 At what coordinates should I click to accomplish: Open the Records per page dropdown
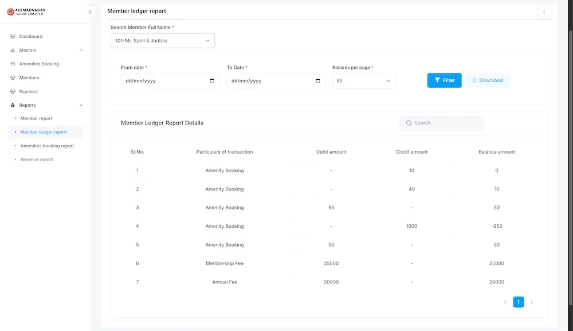[364, 81]
